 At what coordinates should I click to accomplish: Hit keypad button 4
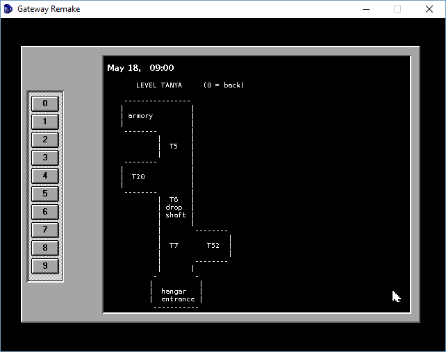point(45,176)
